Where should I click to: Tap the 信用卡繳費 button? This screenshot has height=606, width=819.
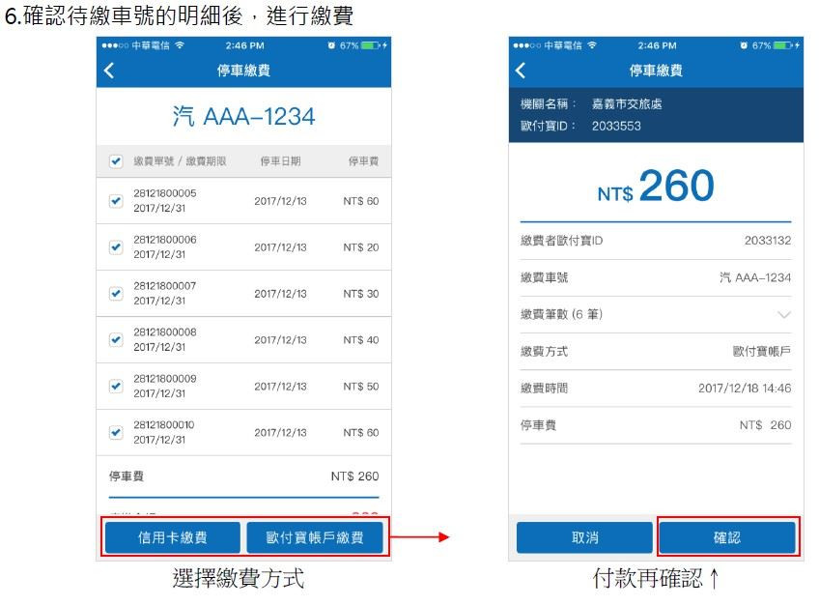[x=175, y=537]
